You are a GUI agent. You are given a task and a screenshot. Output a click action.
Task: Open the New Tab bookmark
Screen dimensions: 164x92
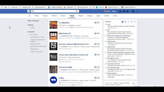pyautogui.click(x=100, y=7)
